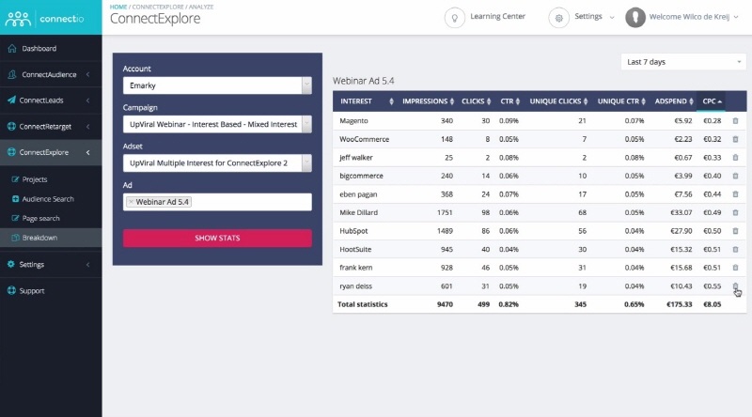
Task: Sort table by UNIQUE CTR column
Action: coord(621,101)
